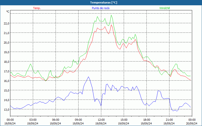The image size is (202, 126).
Task: Click the 22,0 y-axis value
Action: [x=7, y=23]
